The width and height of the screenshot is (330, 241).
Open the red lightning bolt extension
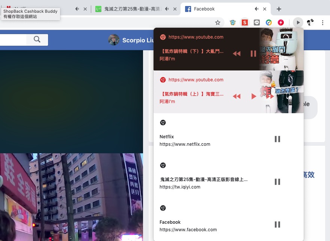281,22
